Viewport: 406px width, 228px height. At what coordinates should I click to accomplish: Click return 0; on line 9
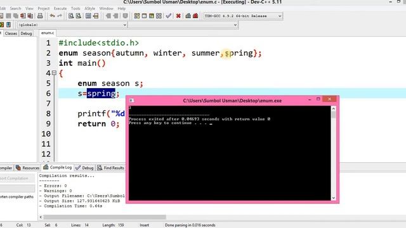point(98,123)
